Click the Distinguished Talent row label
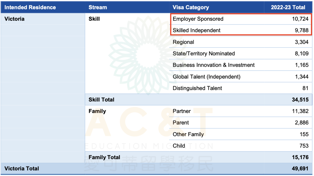314x176 pixels. [x=197, y=88]
